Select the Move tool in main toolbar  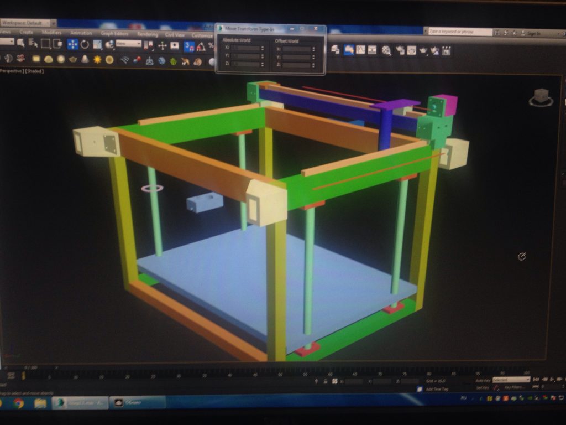[x=73, y=45]
